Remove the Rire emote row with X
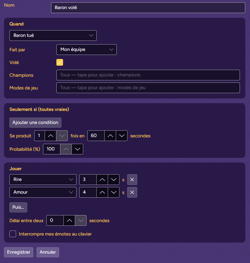The height and width of the screenshot is (263, 250). pyautogui.click(x=132, y=180)
